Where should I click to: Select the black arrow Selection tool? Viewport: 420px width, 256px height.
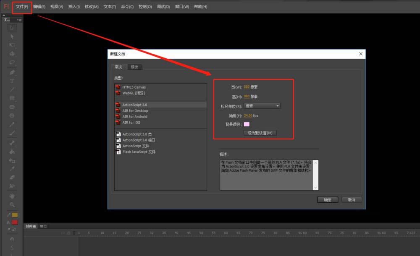[12, 28]
